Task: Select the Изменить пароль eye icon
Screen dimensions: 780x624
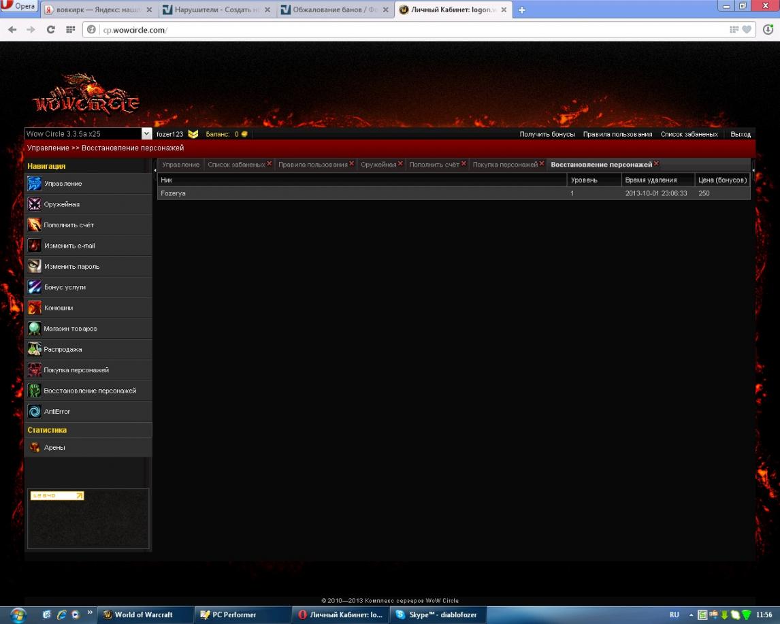Action: 34,267
